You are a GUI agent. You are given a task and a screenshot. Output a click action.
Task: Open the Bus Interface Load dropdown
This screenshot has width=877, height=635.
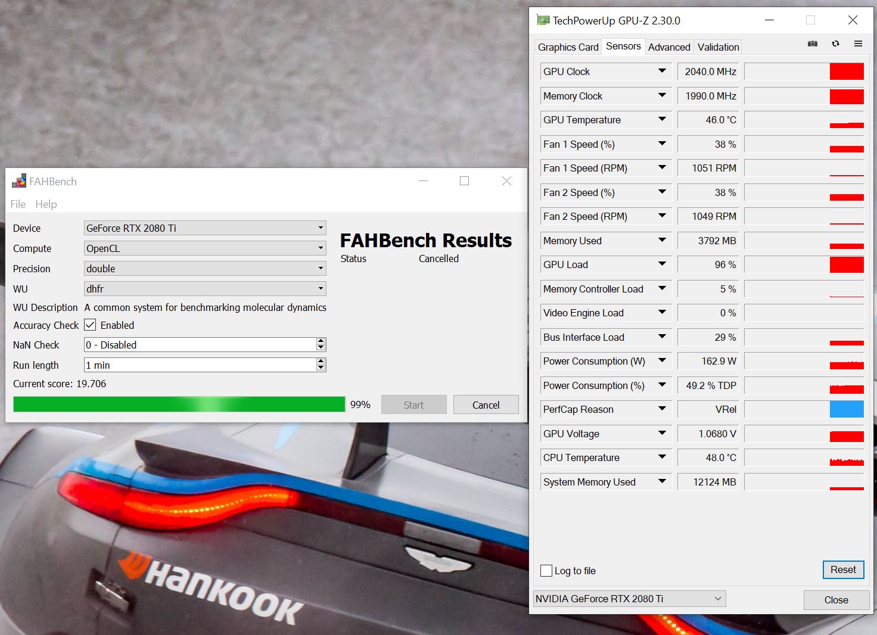[662, 337]
